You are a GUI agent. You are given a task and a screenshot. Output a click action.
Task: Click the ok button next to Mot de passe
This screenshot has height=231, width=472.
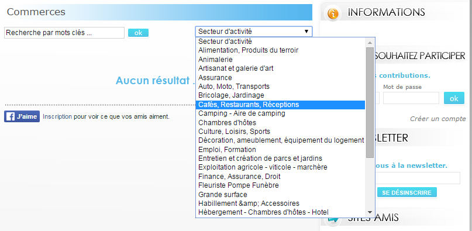coord(454,98)
